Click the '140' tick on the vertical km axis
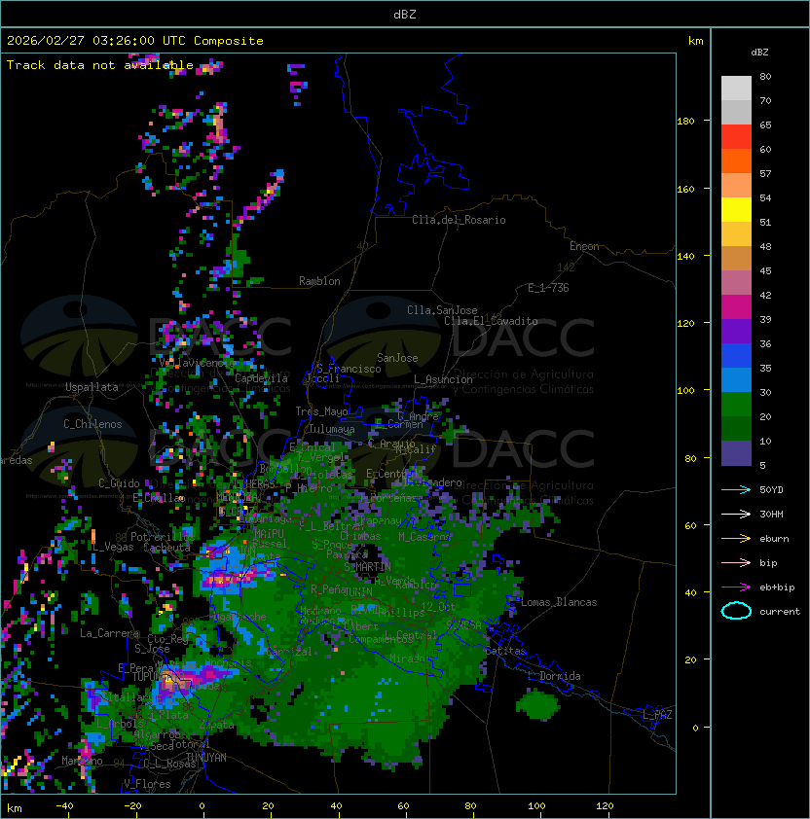The image size is (810, 819). pyautogui.click(x=685, y=256)
